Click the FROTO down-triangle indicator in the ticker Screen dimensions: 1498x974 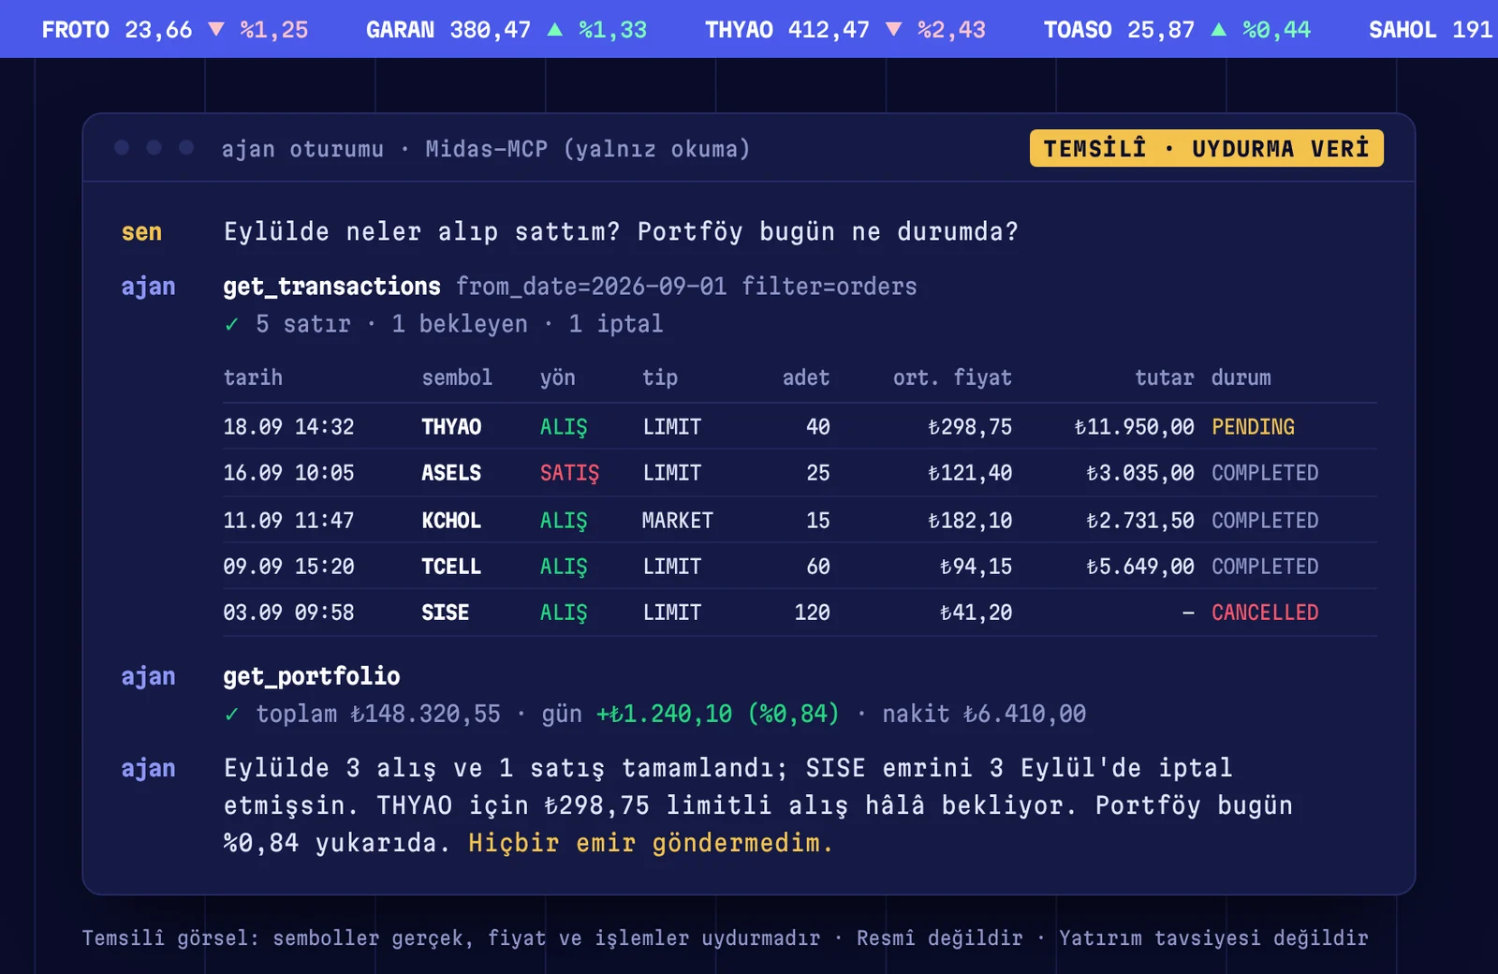click(x=216, y=29)
